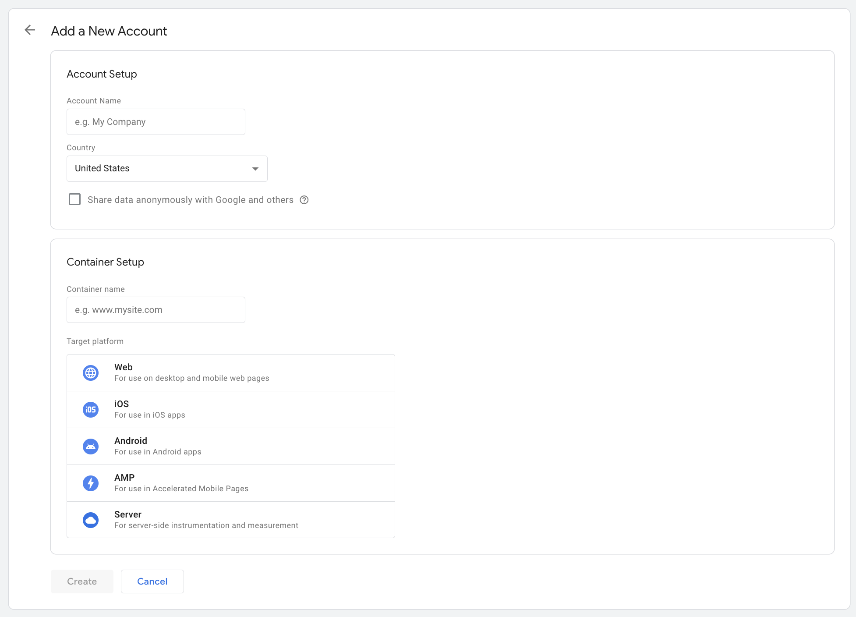Click 'For use in Accelerated Mobile Pages' text
Image resolution: width=856 pixels, height=617 pixels.
181,489
